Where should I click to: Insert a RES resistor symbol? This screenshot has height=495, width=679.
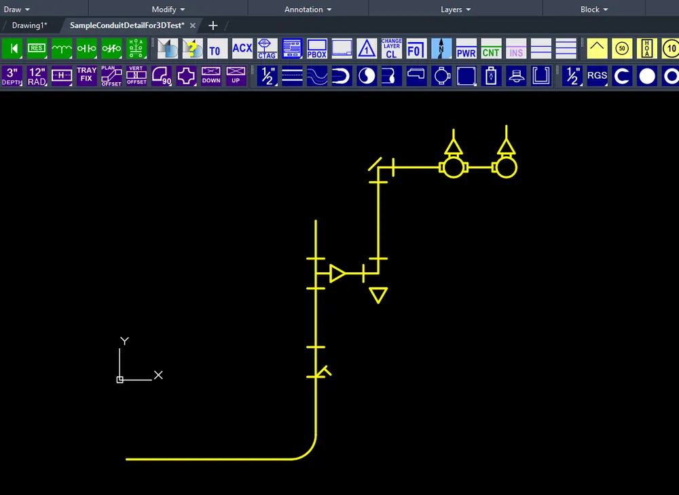(x=37, y=48)
